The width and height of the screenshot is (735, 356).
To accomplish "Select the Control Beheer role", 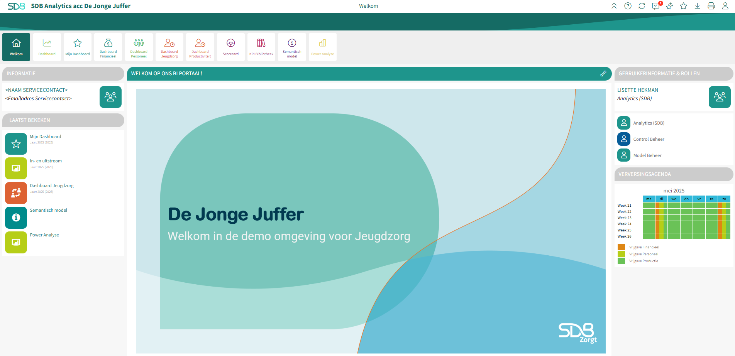I will (x=649, y=139).
